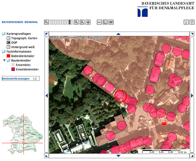196x161 pixels.
Task: Open the help question mark icon
Action: pos(192,22)
